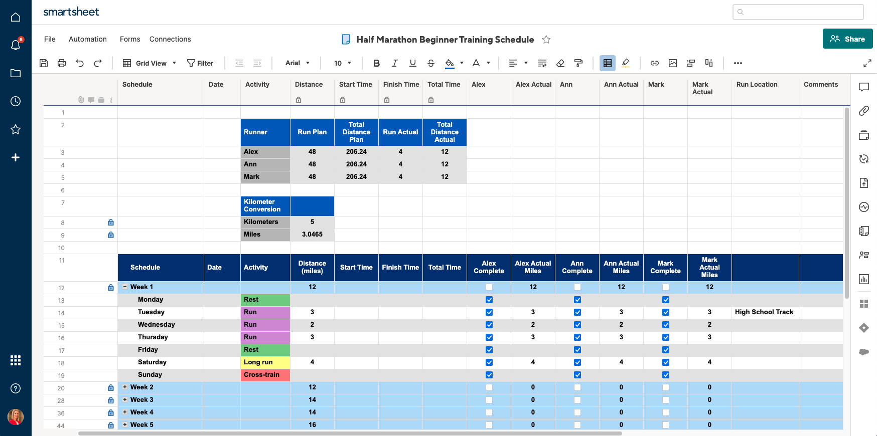Click the format painter icon
The image size is (877, 436).
(x=578, y=63)
